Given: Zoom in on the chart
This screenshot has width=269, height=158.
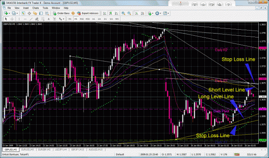Looking at the screenshot, I should 124,13.
